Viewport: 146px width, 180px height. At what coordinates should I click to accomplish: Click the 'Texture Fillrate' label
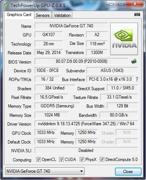[85, 97]
